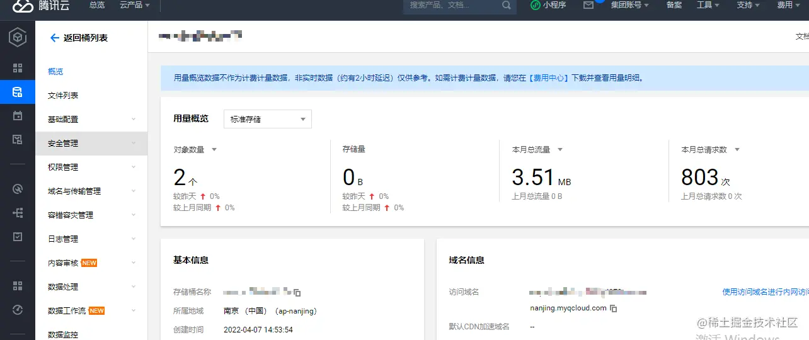Expand the 数据处理 menu
Image resolution: width=809 pixels, height=340 pixels.
91,286
